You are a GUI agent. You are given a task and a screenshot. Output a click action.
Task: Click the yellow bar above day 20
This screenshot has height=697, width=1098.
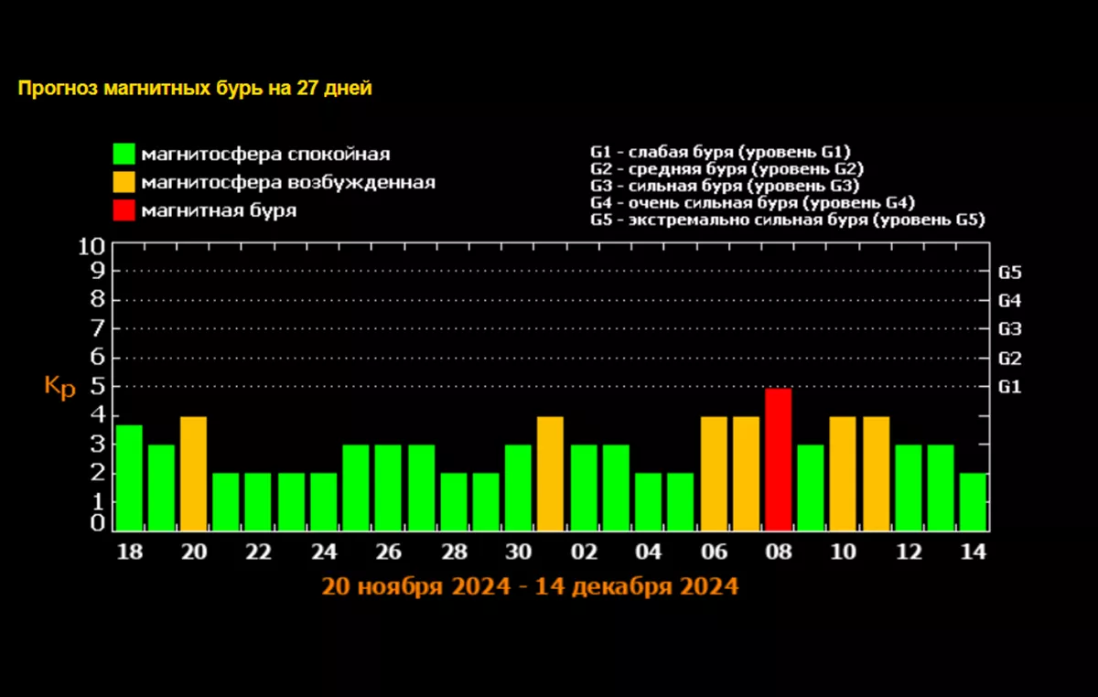tap(193, 473)
